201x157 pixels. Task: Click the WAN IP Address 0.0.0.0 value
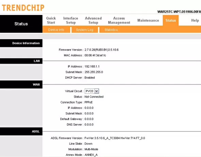tap(89, 108)
